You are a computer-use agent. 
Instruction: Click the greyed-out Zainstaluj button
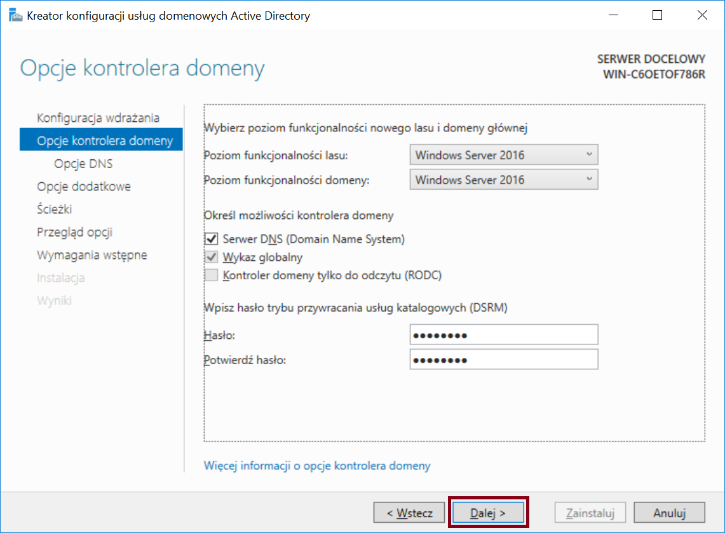(590, 513)
